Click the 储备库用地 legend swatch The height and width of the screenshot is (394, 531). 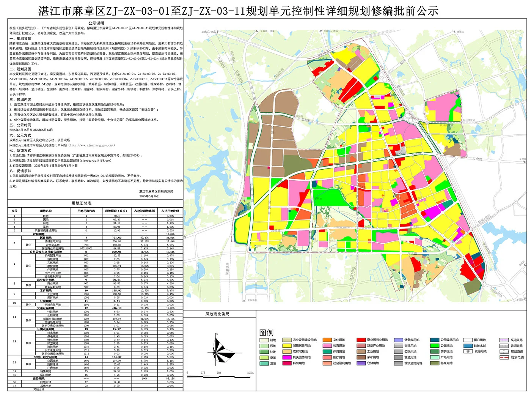coord(399,340)
